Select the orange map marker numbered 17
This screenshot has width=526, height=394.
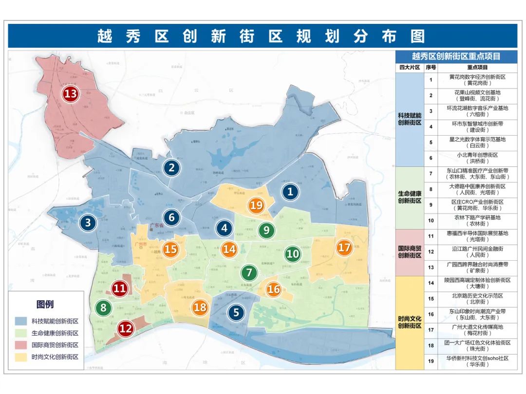(x=344, y=248)
